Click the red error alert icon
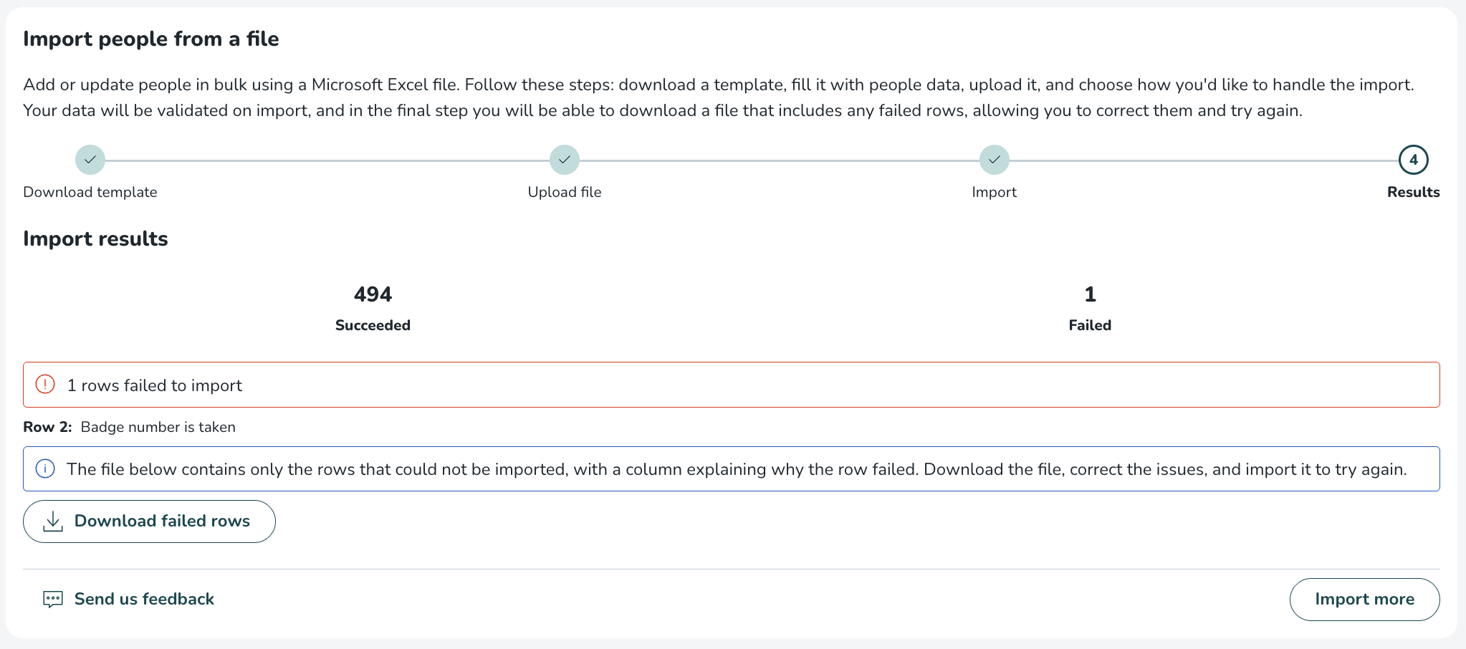 pos(45,385)
